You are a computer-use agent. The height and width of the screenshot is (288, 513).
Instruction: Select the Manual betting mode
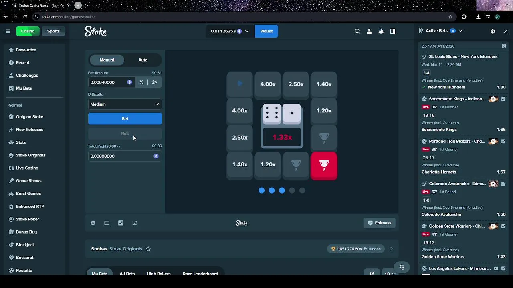(107, 60)
